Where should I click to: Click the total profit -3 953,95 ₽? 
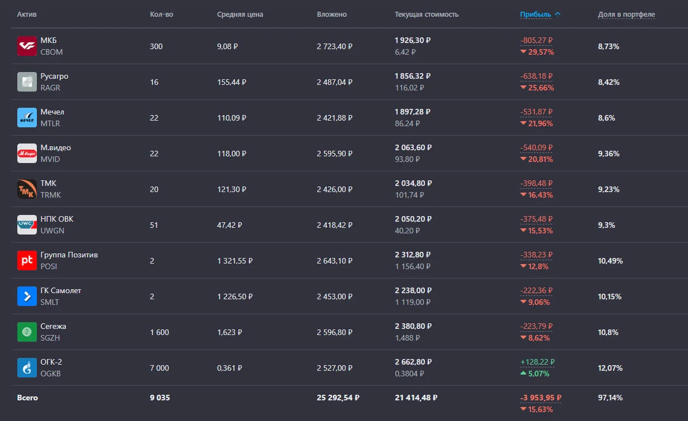click(x=541, y=398)
